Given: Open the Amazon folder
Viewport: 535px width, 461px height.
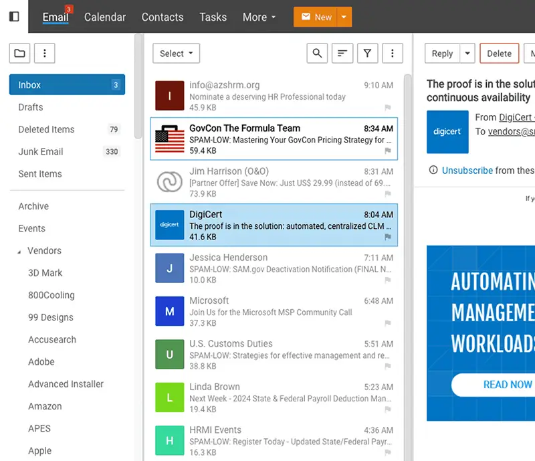Looking at the screenshot, I should coord(45,406).
